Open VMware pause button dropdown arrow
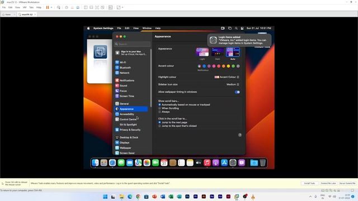The height and width of the screenshot is (201, 358). coord(51,7)
